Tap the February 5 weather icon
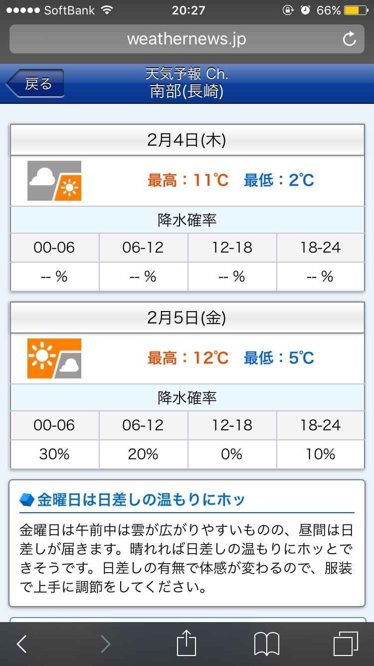The height and width of the screenshot is (666, 374). pyautogui.click(x=54, y=358)
